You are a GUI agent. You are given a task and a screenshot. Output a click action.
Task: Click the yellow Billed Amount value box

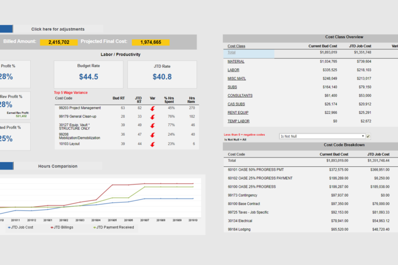point(59,42)
